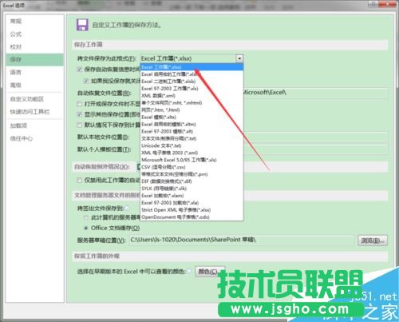399x322 pixels.
Task: Open the 信任中心 category
Action: (22, 138)
